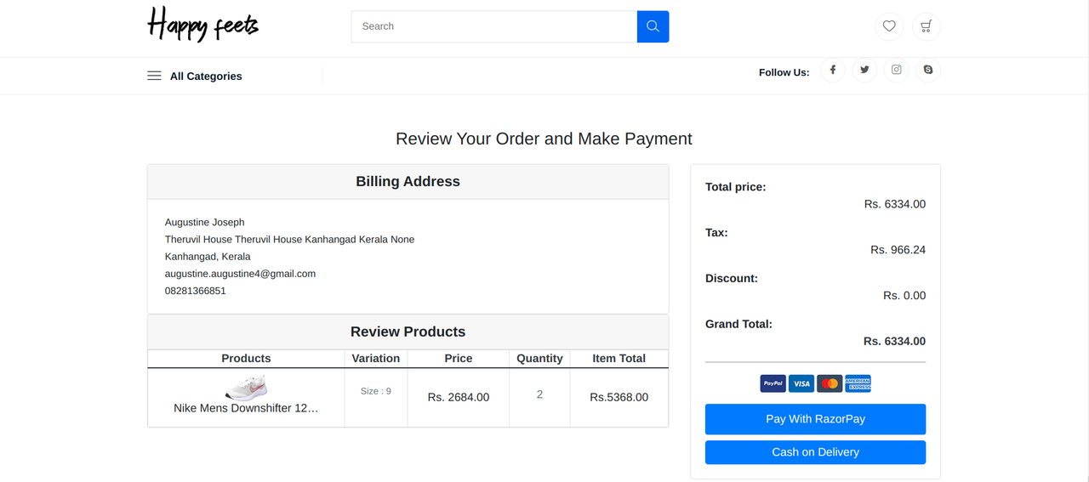
Task: Click the name Augustine Joseph
Action: tap(205, 222)
